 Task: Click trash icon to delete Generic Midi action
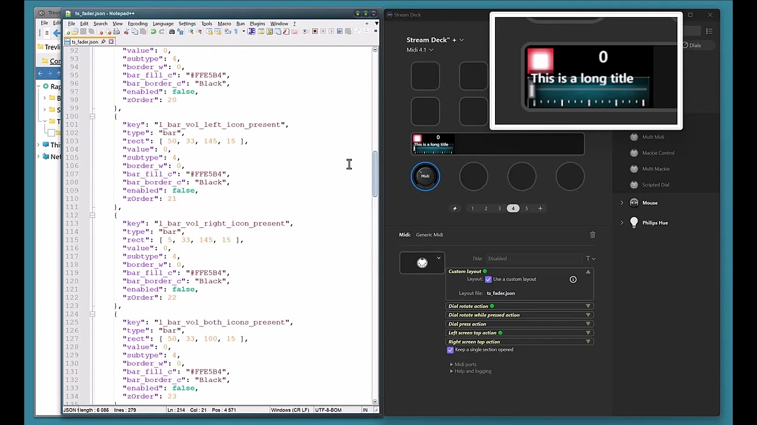coord(593,235)
